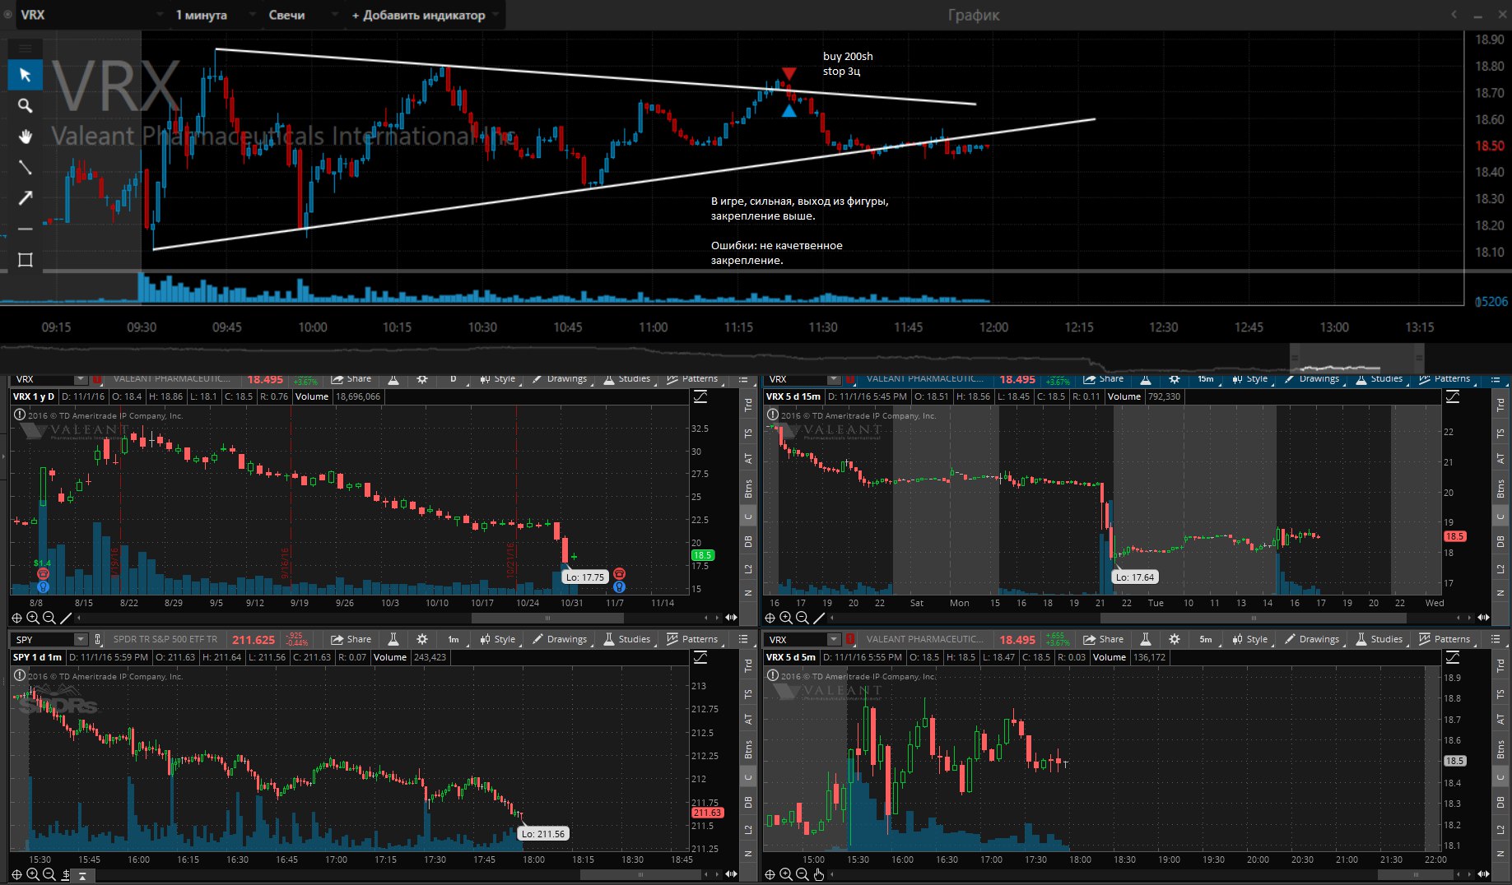Image resolution: width=1512 pixels, height=885 pixels.
Task: Open Patterns menu in SPY chart
Action: pos(692,639)
